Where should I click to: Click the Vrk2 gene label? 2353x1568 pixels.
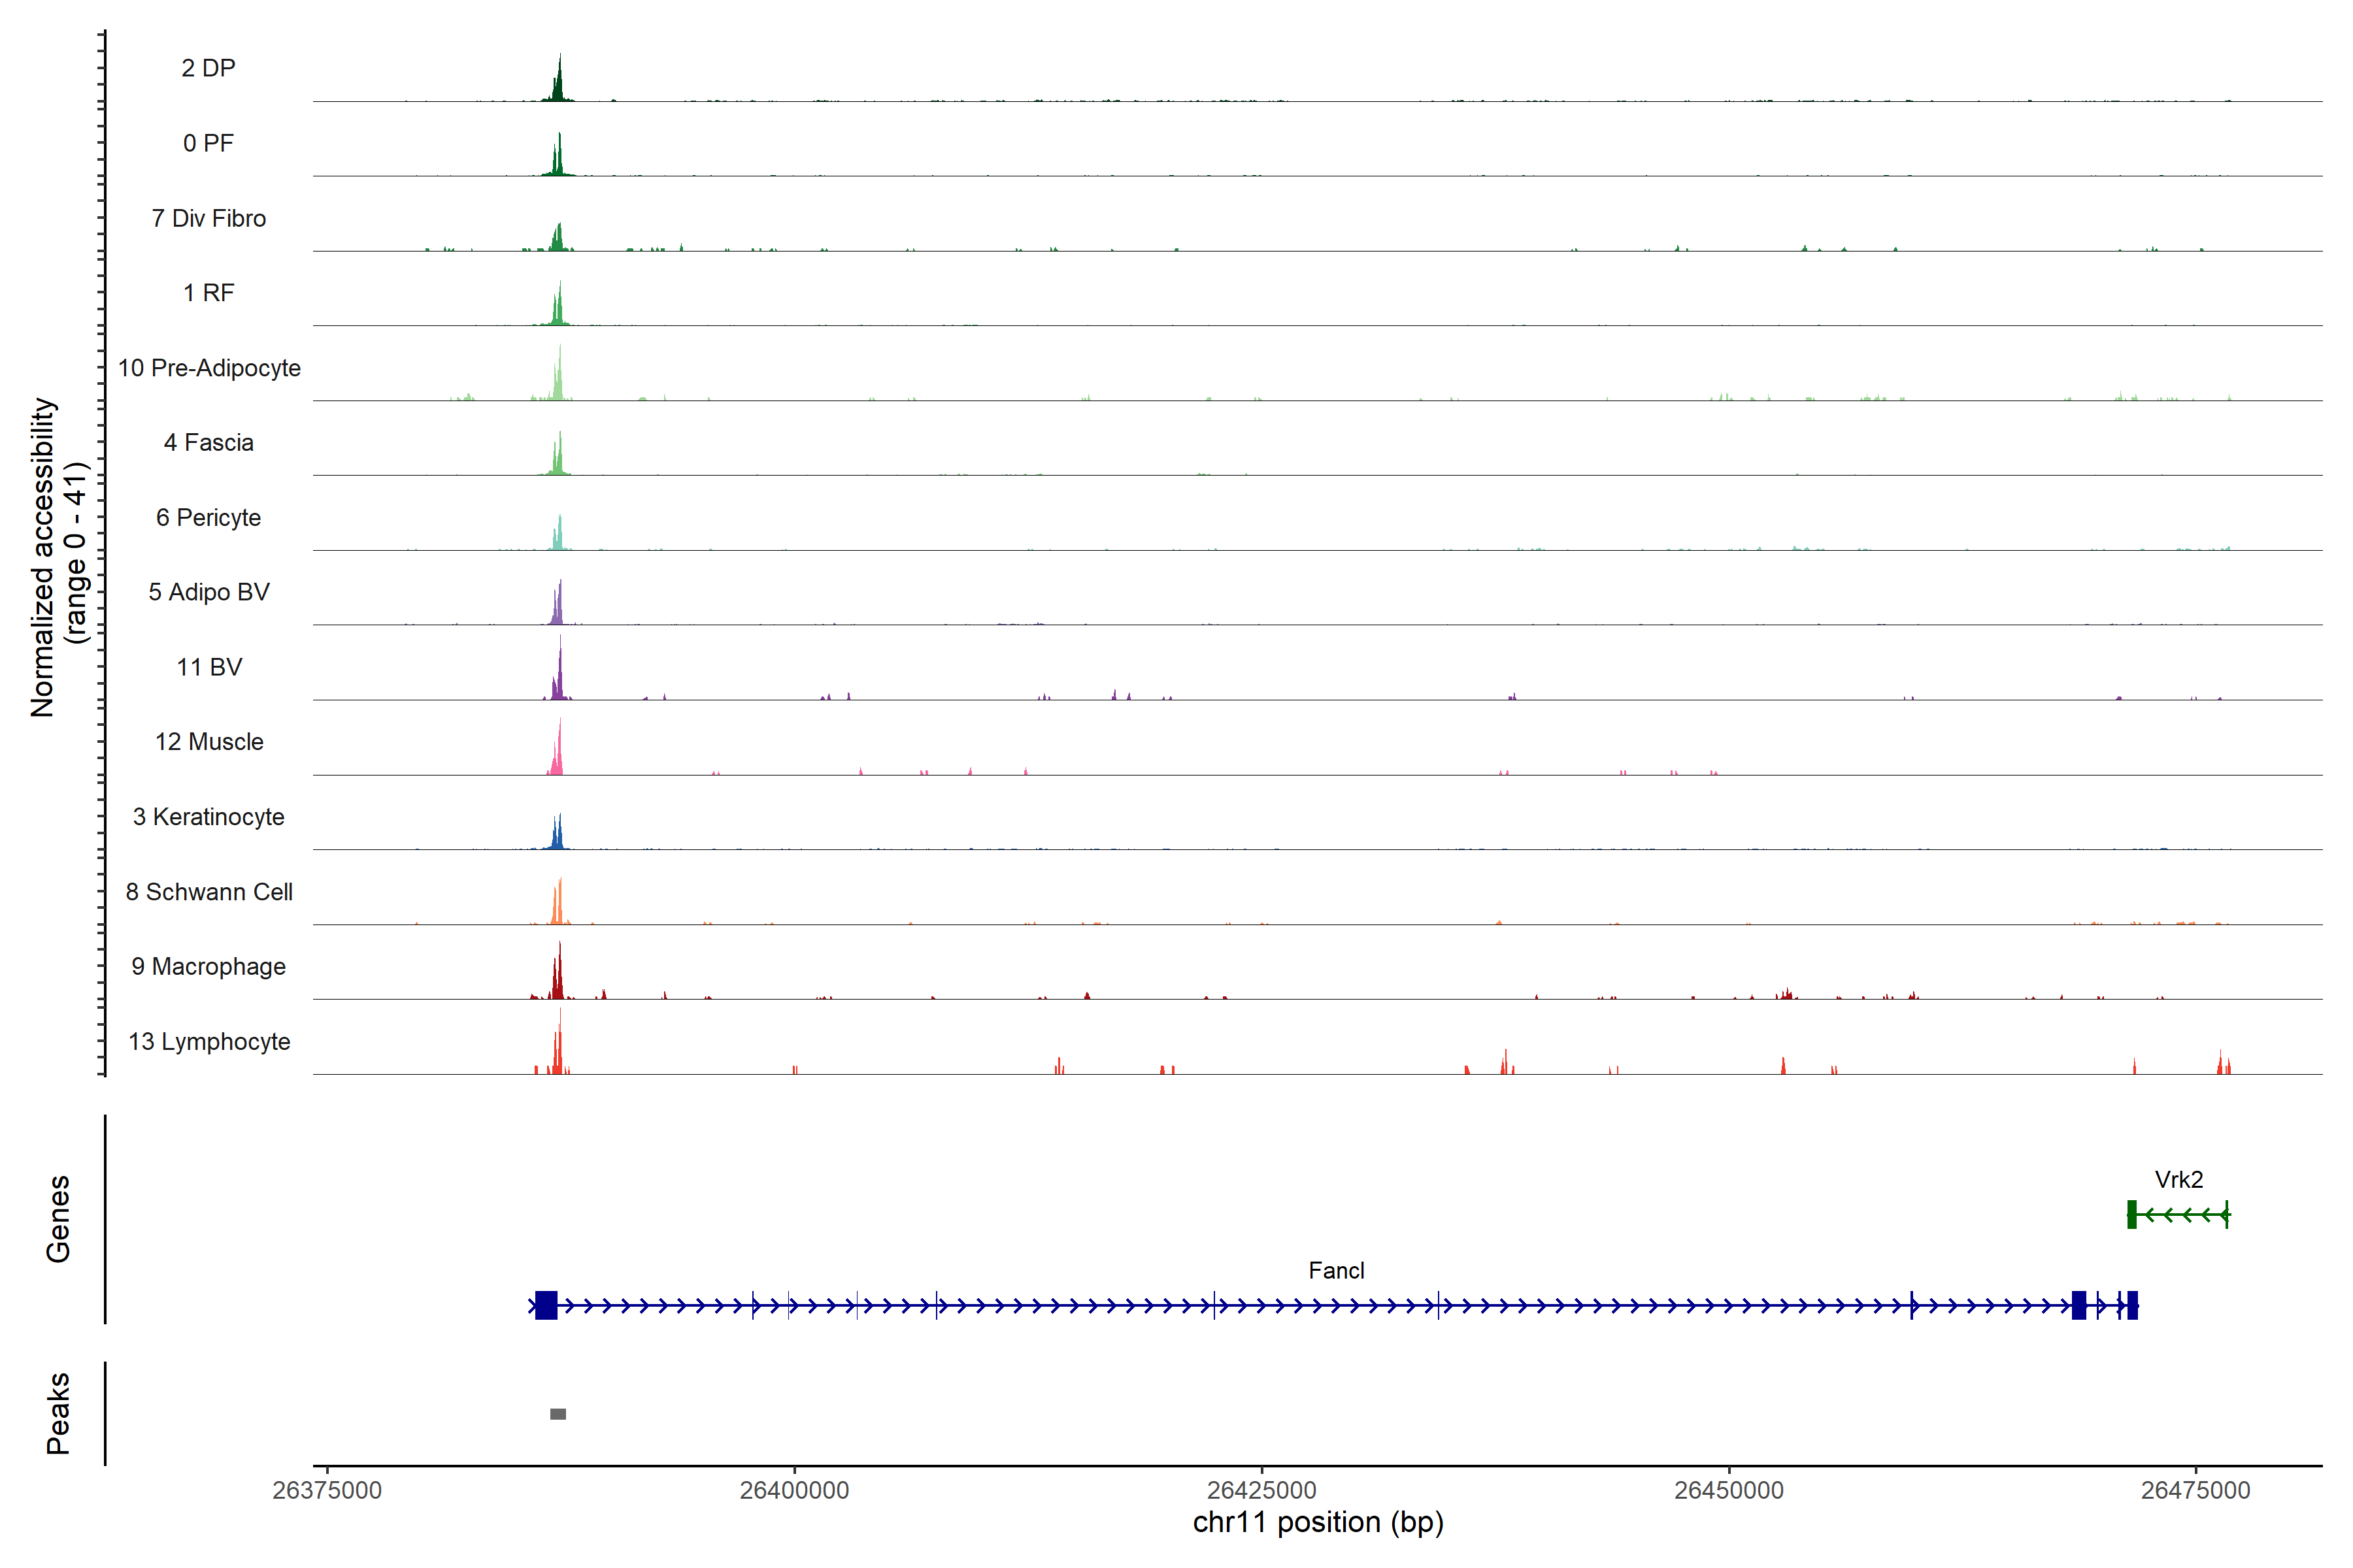coord(2179,1179)
